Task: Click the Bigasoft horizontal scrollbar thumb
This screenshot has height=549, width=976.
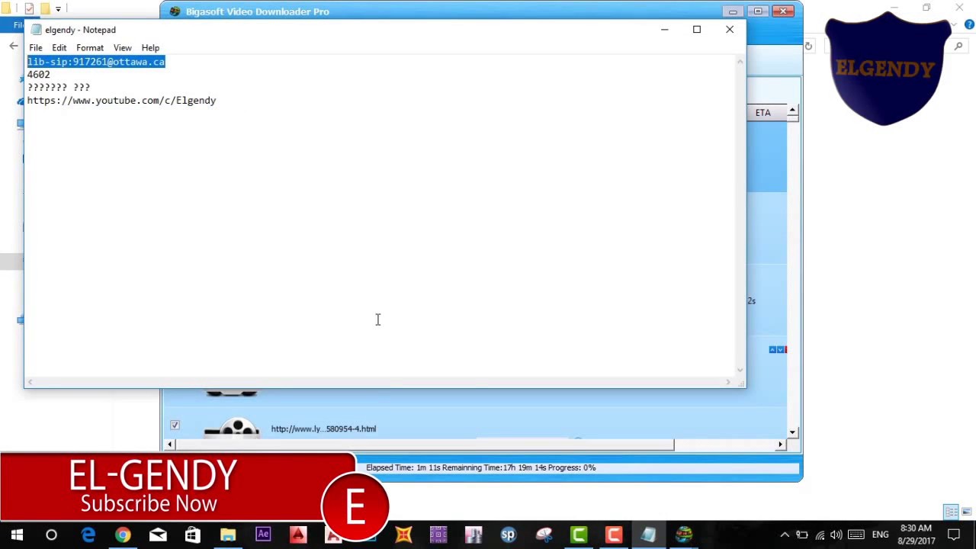Action: coord(424,445)
